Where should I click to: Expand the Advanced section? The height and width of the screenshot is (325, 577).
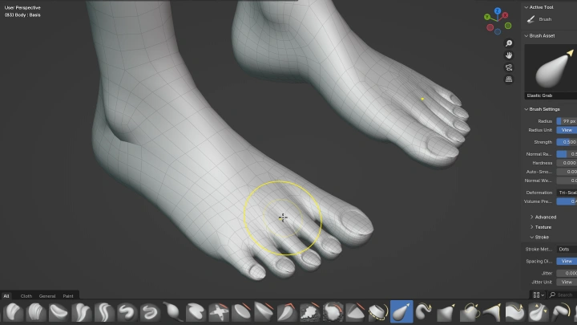[545, 217]
